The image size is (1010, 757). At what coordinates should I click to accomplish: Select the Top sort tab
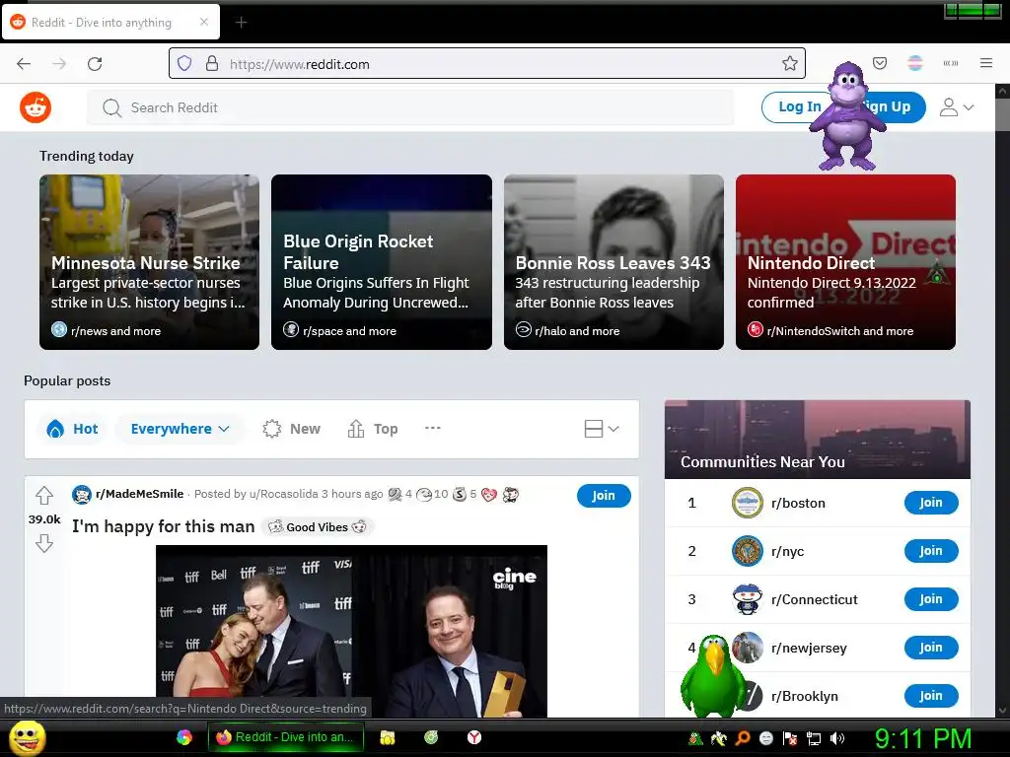click(372, 429)
